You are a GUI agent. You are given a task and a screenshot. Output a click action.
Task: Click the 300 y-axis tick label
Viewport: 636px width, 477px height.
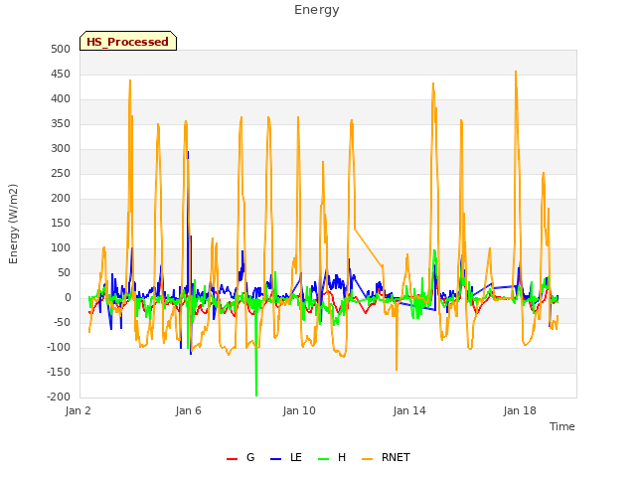coord(61,149)
